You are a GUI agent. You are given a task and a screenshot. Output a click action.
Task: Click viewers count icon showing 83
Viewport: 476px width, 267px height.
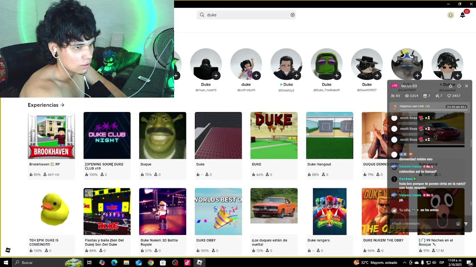point(395,96)
